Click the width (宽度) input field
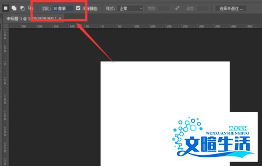 click(x=164, y=8)
